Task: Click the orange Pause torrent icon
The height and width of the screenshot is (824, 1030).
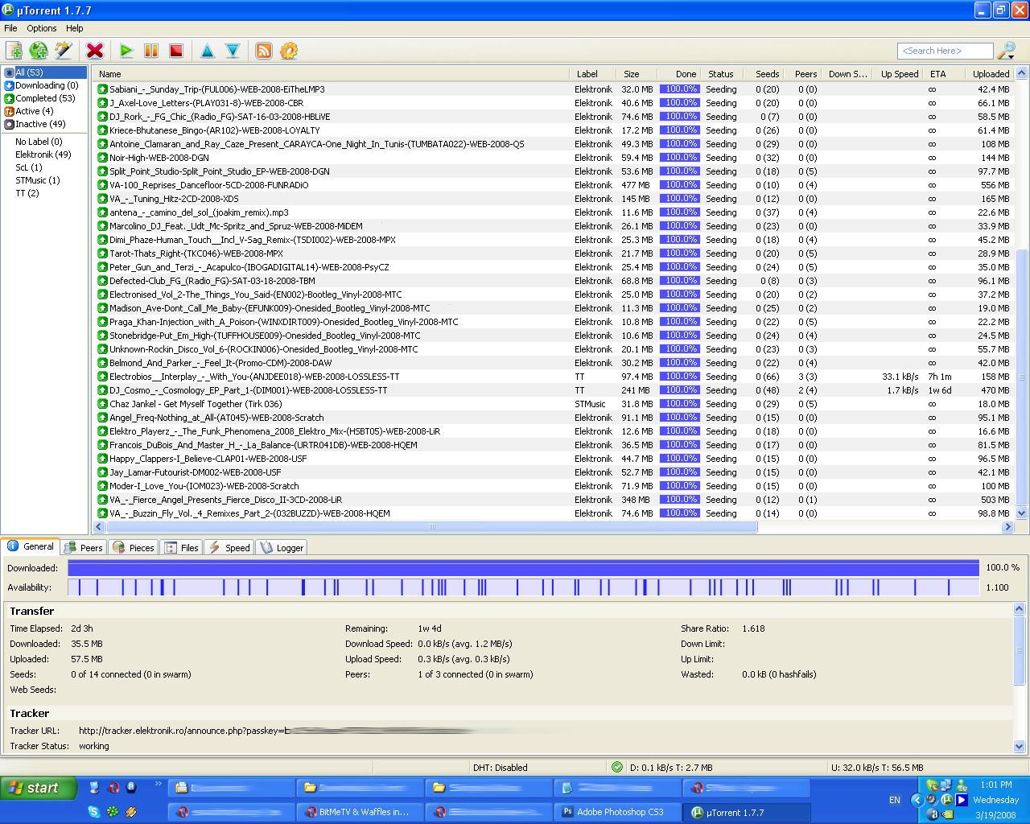Action: click(151, 51)
